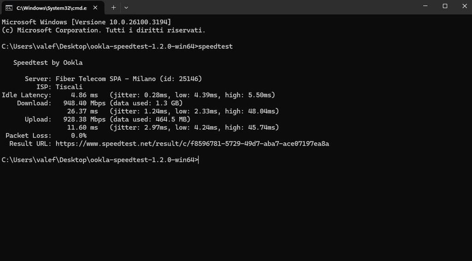The image size is (472, 261).
Task: Click the 'Speedtest by Ookla' heading
Action: [x=48, y=62]
